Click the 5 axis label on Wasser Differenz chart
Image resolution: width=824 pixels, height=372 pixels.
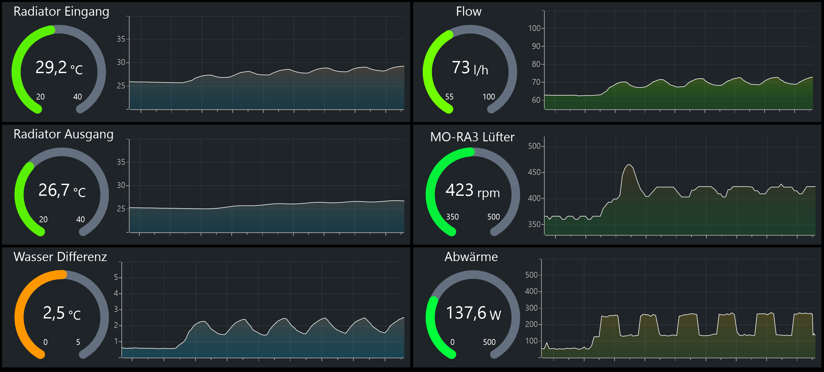116,277
